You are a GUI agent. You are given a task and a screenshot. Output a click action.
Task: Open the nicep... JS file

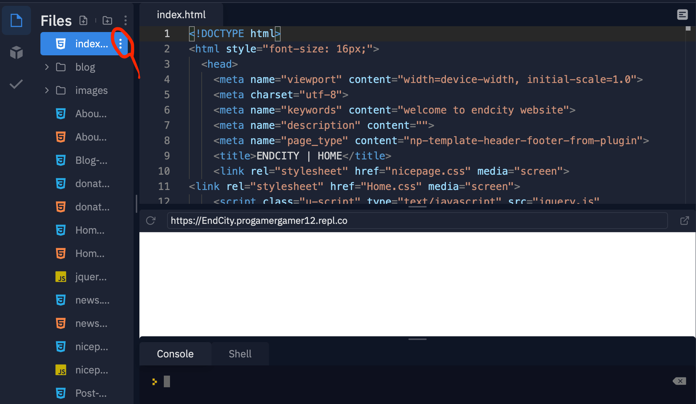pos(84,370)
